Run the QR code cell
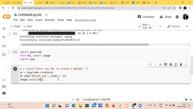This screenshot has height=109, width=193. pos(15,69)
